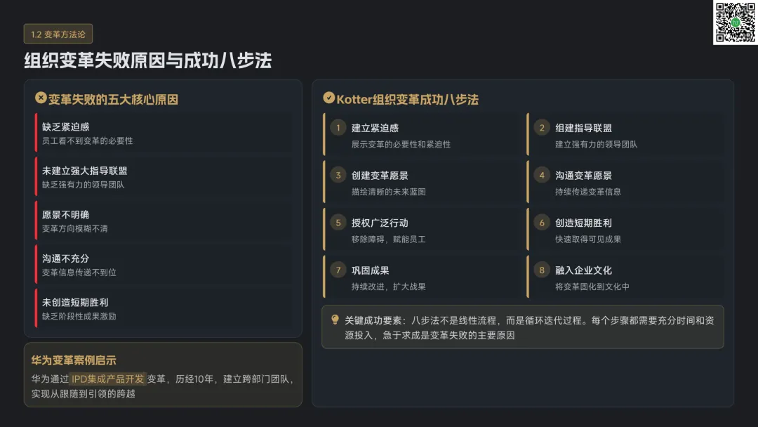
Task: Click the number 4 circle beside 沟通变革愿景
Action: (x=542, y=176)
